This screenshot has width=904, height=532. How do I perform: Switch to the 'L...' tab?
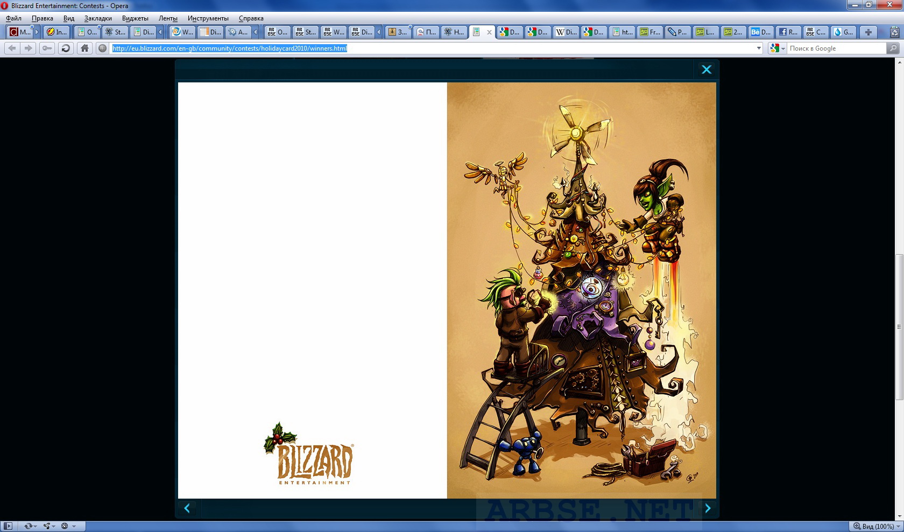coord(706,32)
